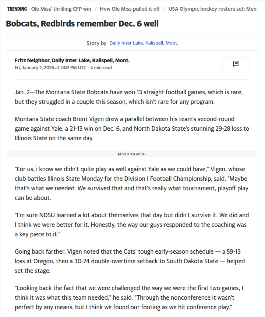Screen dimensions: 265x317
Task: Click the "Fri, January 2, 2026" timestamp
Action: [x=50, y=68]
